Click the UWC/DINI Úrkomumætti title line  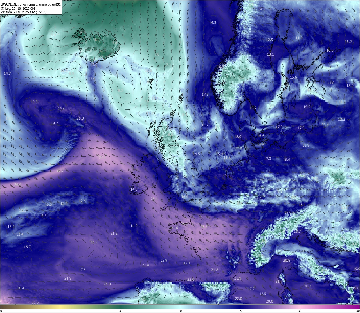[31, 4]
